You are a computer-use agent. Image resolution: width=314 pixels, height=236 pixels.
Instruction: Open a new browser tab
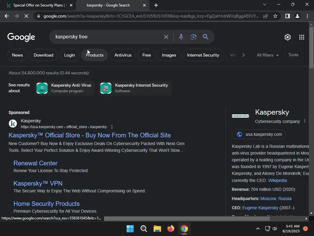tap(156, 5)
